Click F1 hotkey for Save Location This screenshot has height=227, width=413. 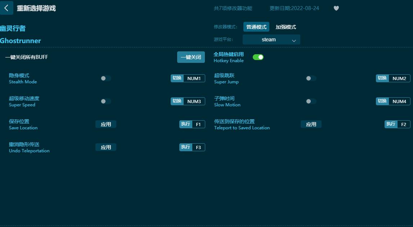coord(199,124)
